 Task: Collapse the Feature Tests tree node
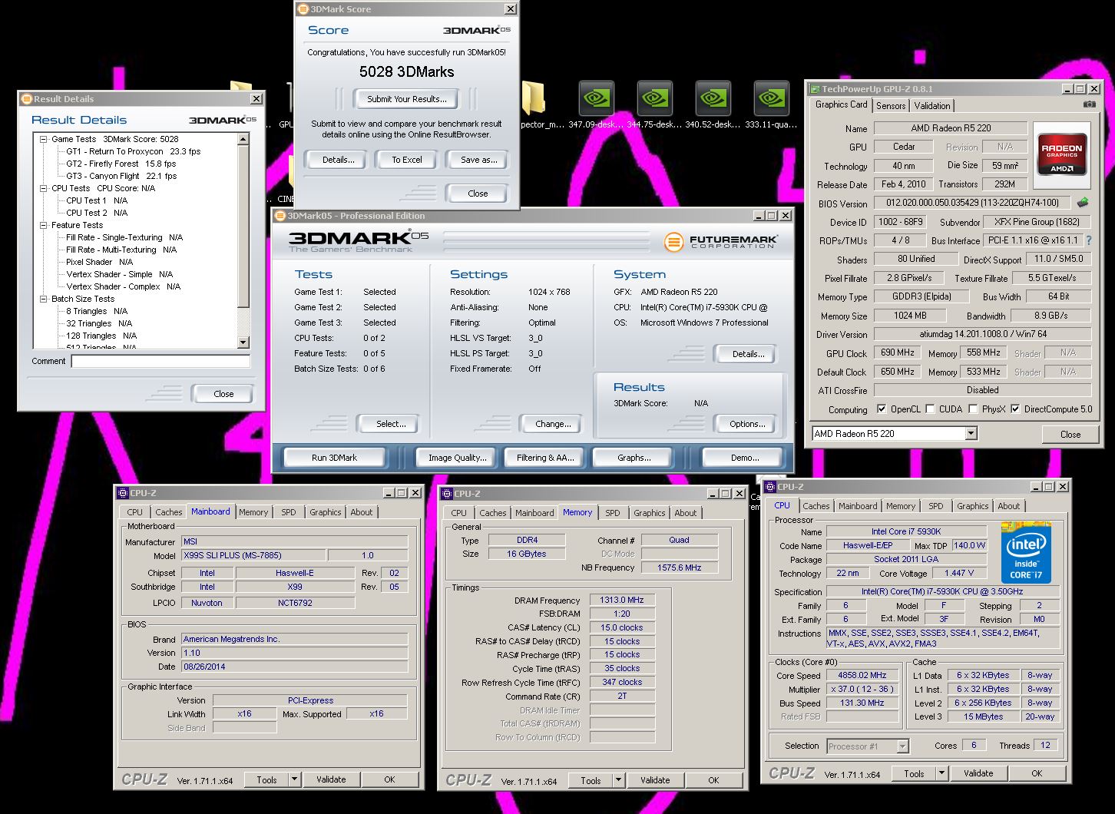[x=44, y=225]
